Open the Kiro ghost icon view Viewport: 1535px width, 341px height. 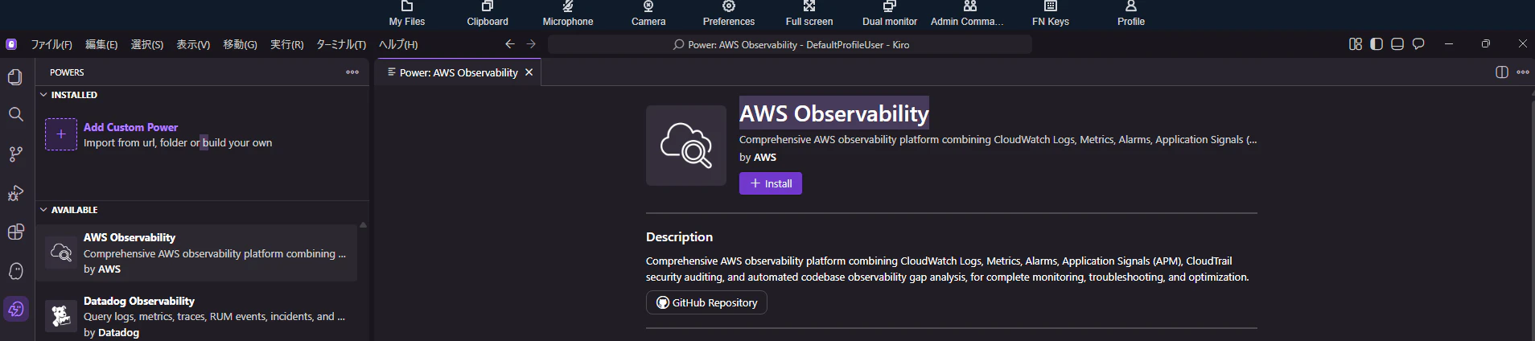pyautogui.click(x=15, y=271)
